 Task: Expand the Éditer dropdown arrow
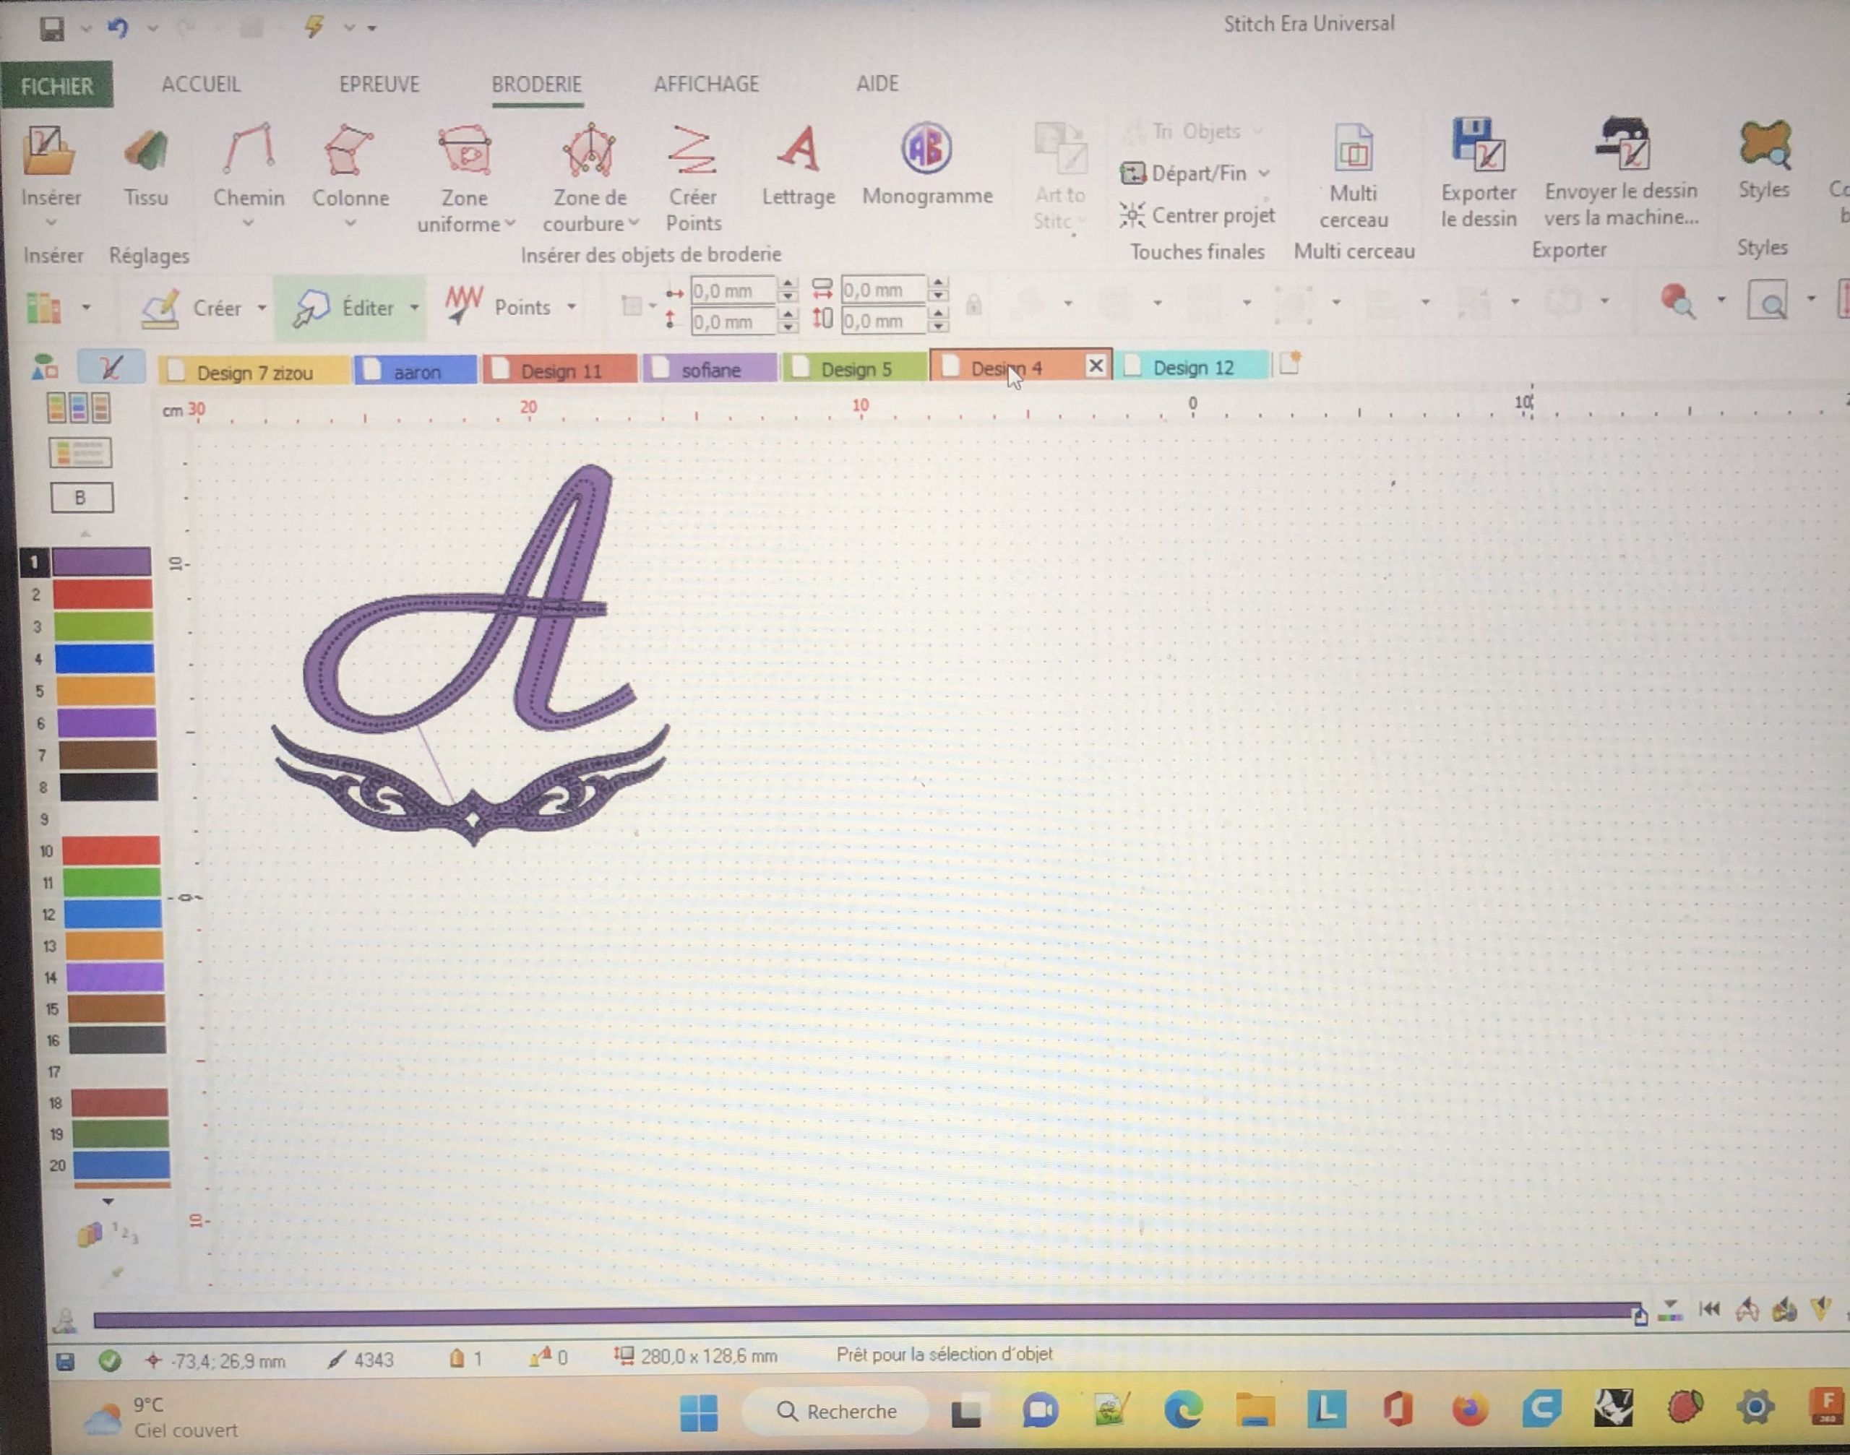415,308
